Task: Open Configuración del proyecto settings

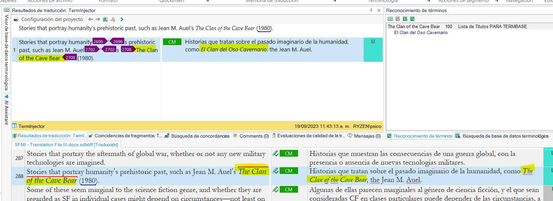Action: click(48, 19)
